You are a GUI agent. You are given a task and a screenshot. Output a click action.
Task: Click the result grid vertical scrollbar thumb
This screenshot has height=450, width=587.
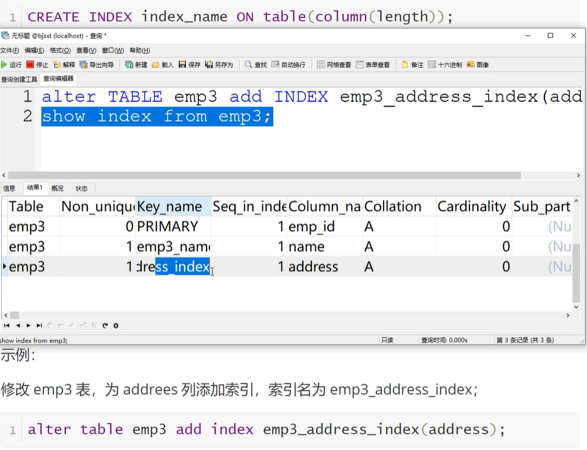pos(576,272)
